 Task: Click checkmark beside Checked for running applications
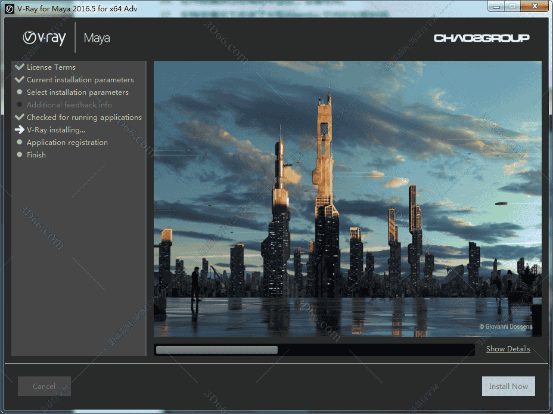tap(20, 117)
